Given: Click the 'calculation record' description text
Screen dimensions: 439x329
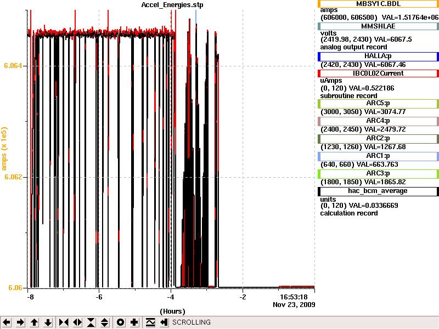Looking at the screenshot, I should pyautogui.click(x=349, y=213).
